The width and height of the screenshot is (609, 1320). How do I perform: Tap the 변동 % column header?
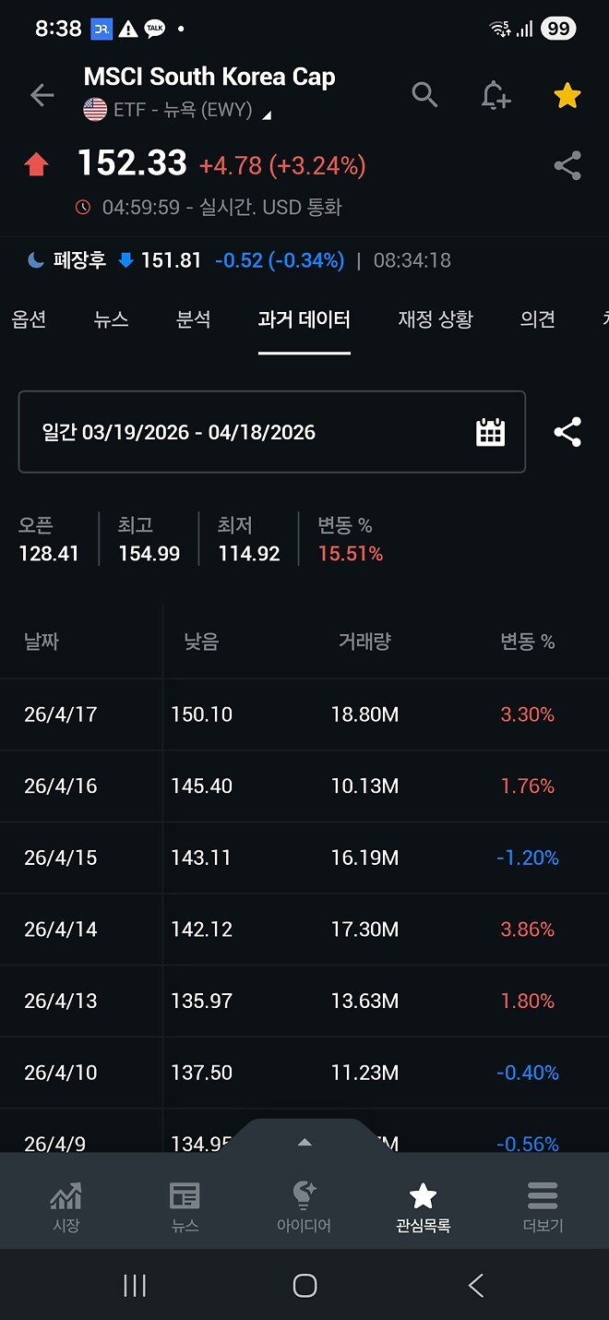[527, 642]
